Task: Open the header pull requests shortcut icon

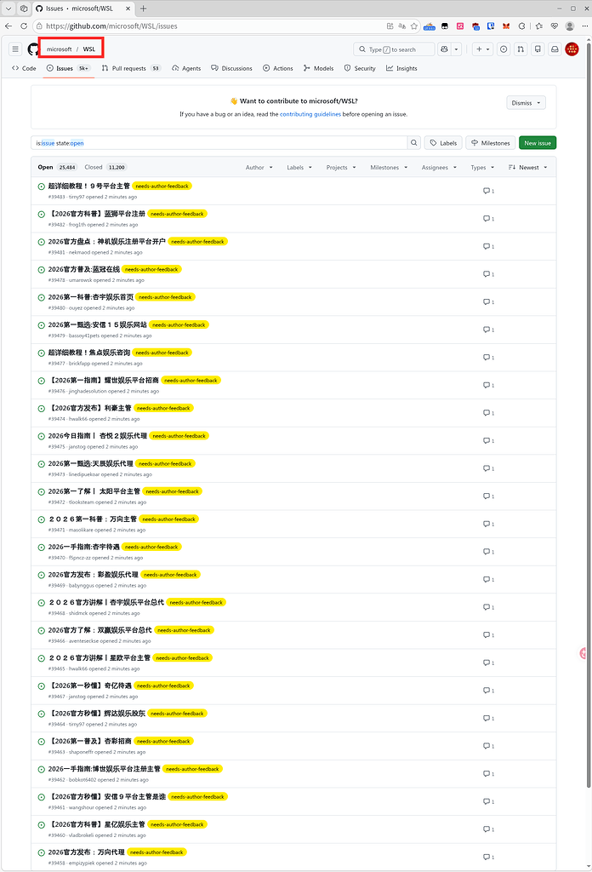Action: point(521,49)
